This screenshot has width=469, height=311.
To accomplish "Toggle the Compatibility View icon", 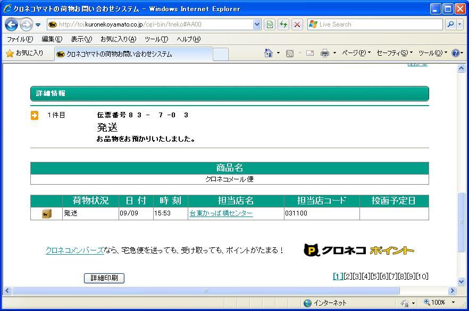I will pyautogui.click(x=270, y=24).
